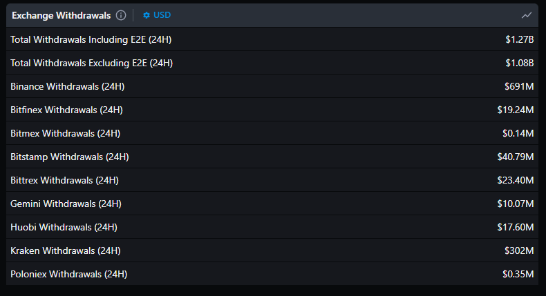Image resolution: width=546 pixels, height=296 pixels.
Task: Open the Binance Withdrawals (24H) row
Action: [x=272, y=86]
